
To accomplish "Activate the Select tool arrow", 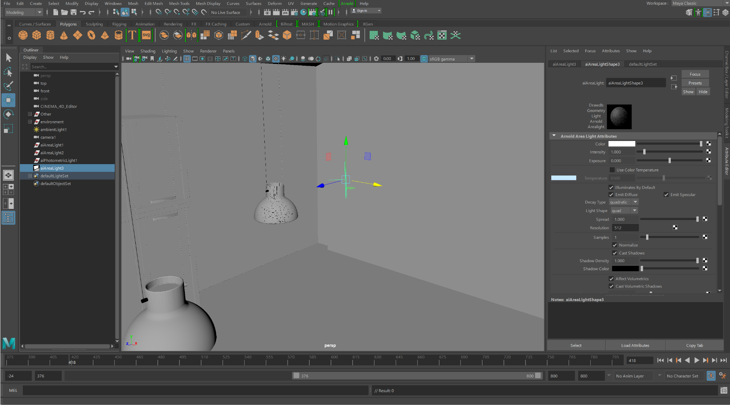I will 8,58.
